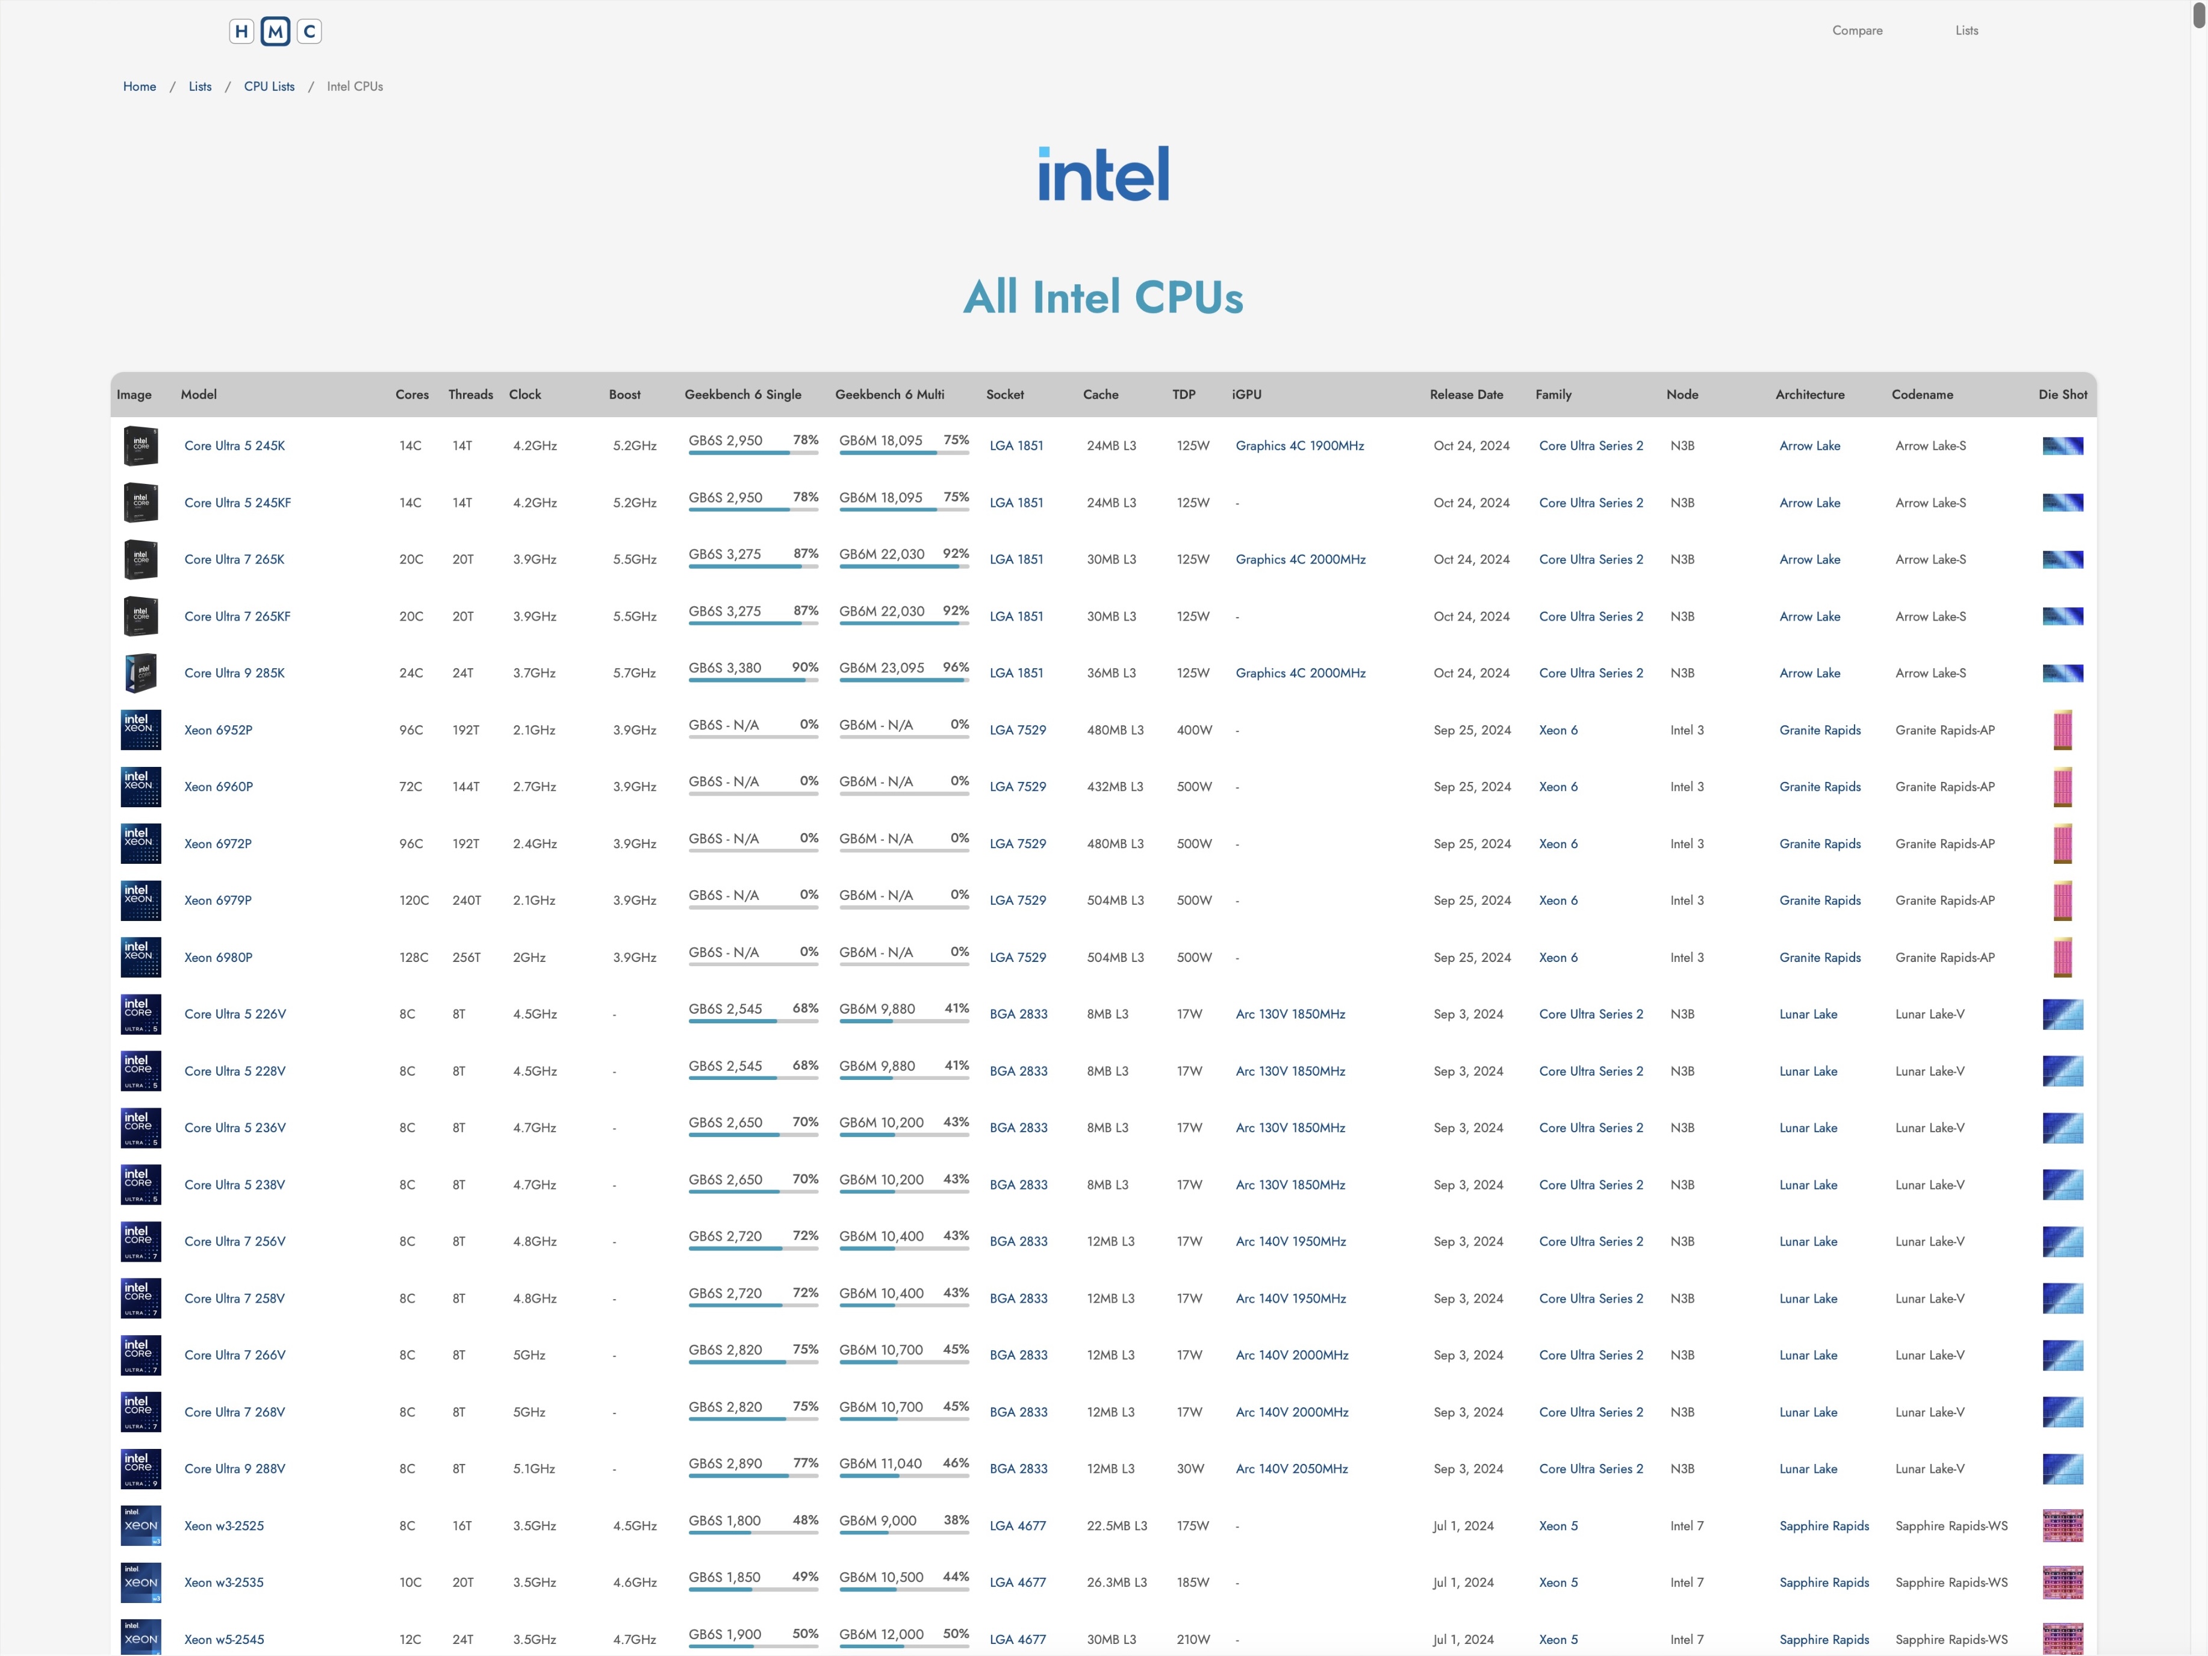Open LGA 1851 socket link for 245K

coord(1016,446)
